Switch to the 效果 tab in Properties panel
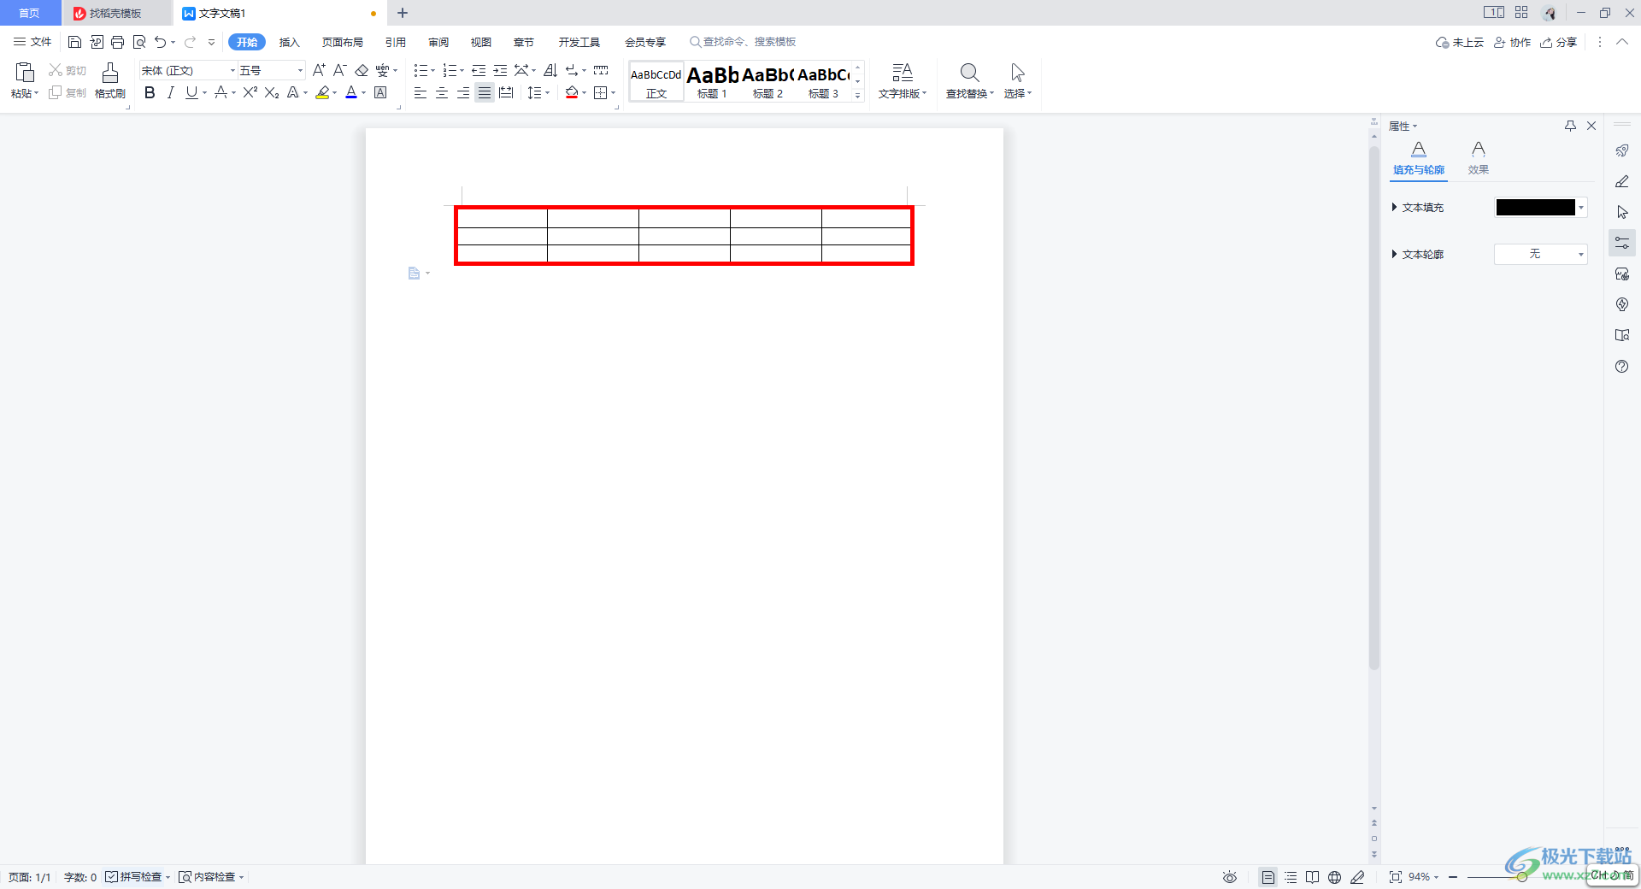This screenshot has width=1641, height=889. 1479,159
